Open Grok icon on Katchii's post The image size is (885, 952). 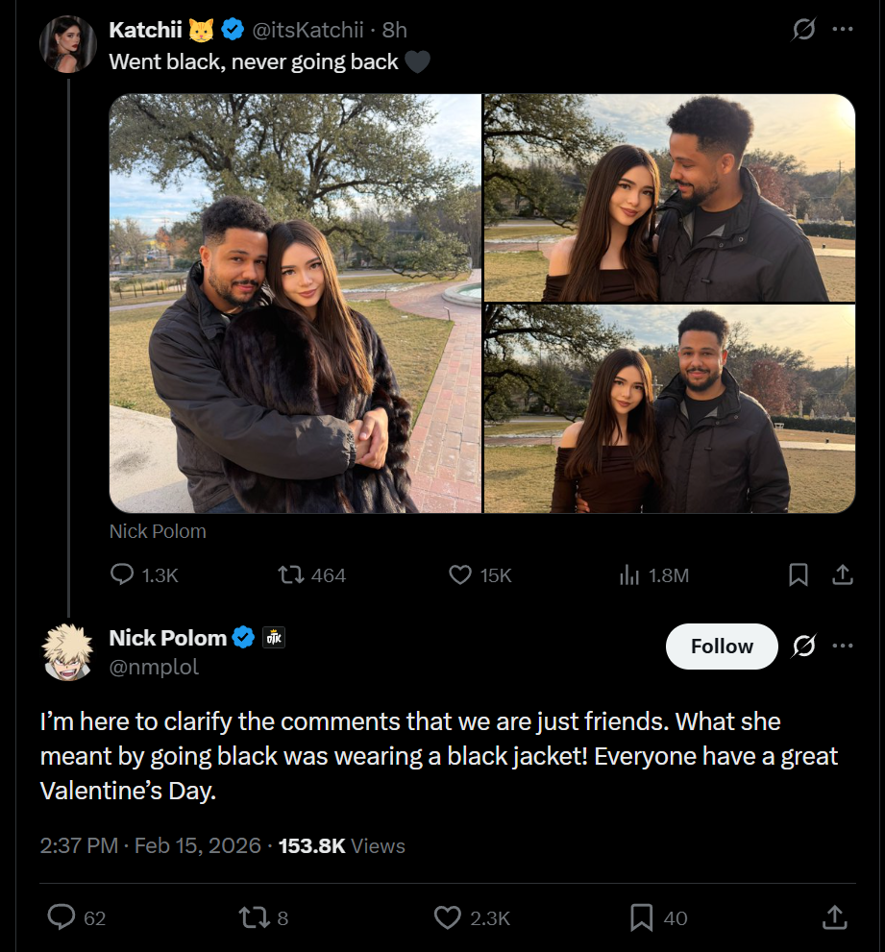coord(803,30)
